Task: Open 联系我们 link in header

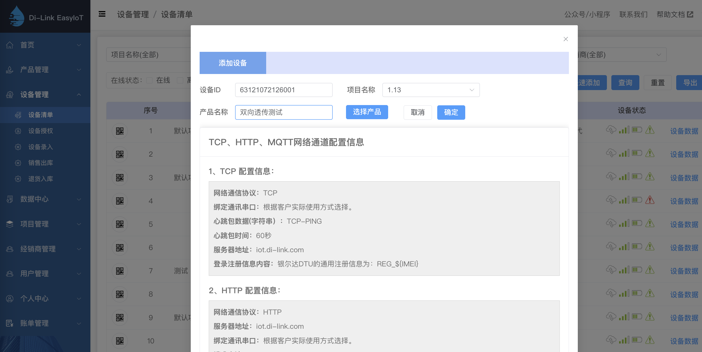Action: (x=634, y=14)
